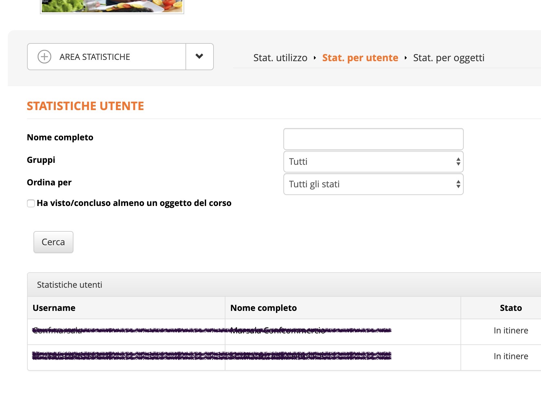This screenshot has height=401, width=541.
Task: Switch to the Stat. utilizzo tab
Action: coord(280,58)
